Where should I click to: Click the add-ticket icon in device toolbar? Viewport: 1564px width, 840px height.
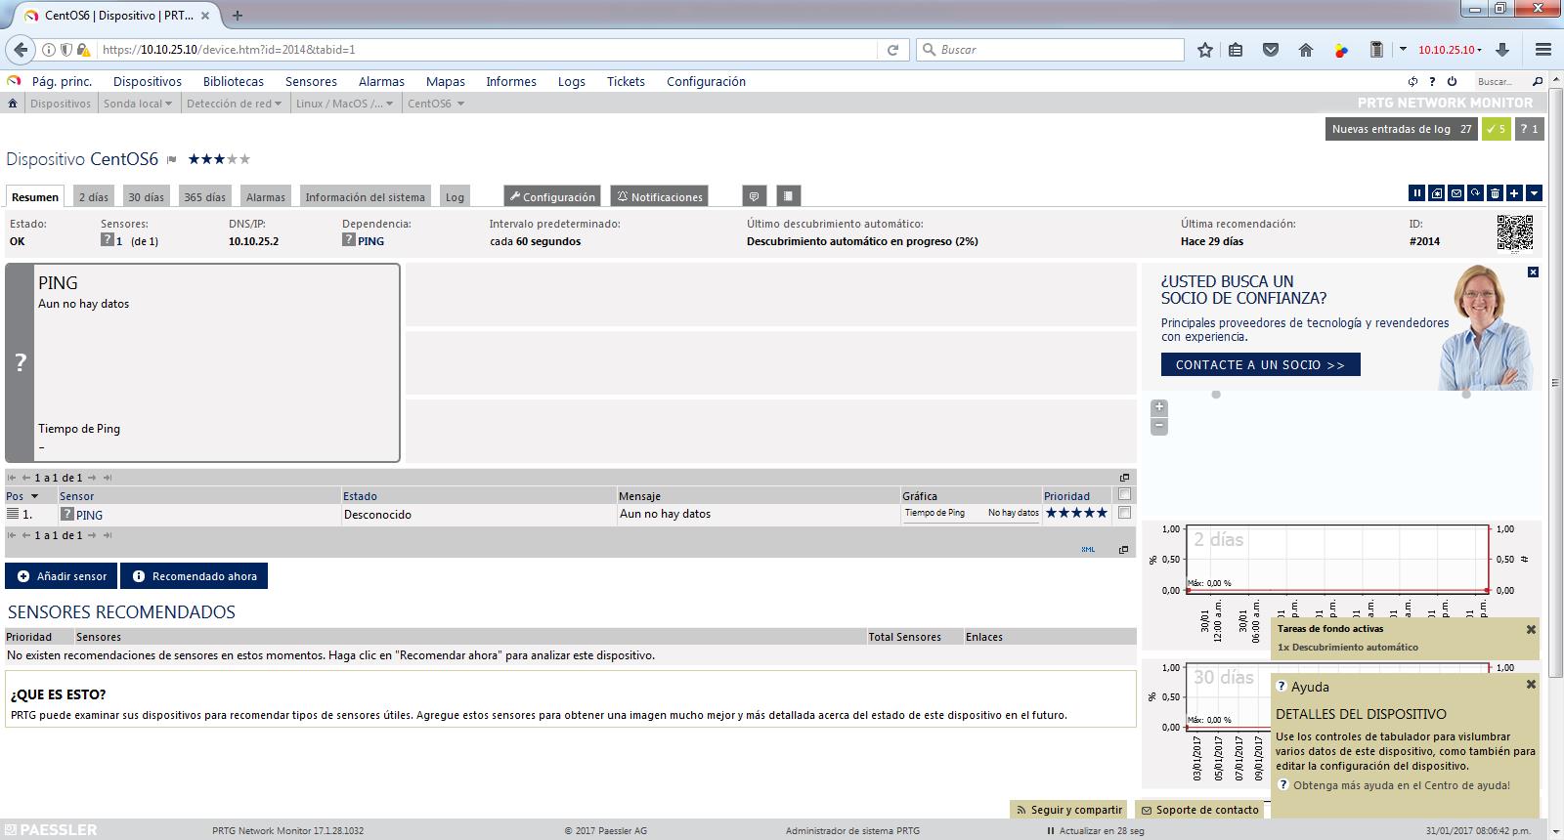pos(1436,193)
